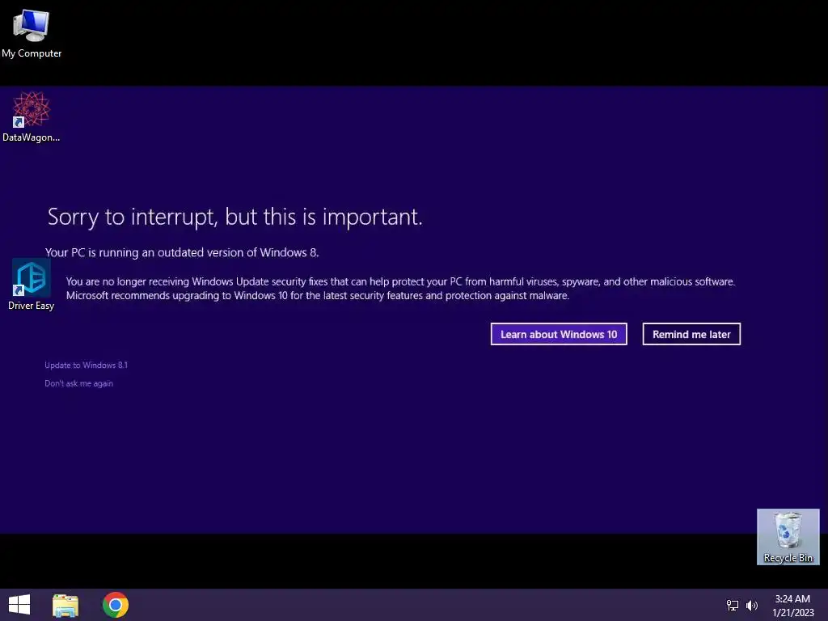Click 'Your PC is running an outdated version' text
The height and width of the screenshot is (621, 828).
click(182, 252)
